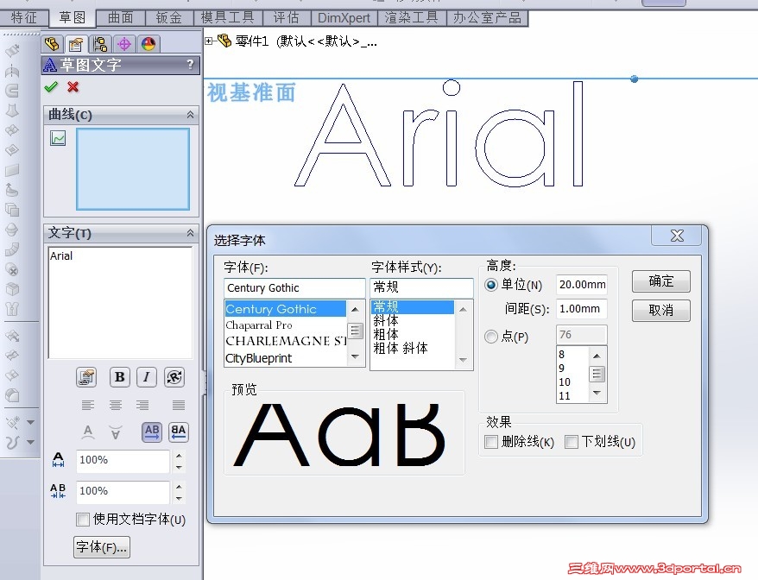Open the DimXpert menu tab

[x=344, y=17]
